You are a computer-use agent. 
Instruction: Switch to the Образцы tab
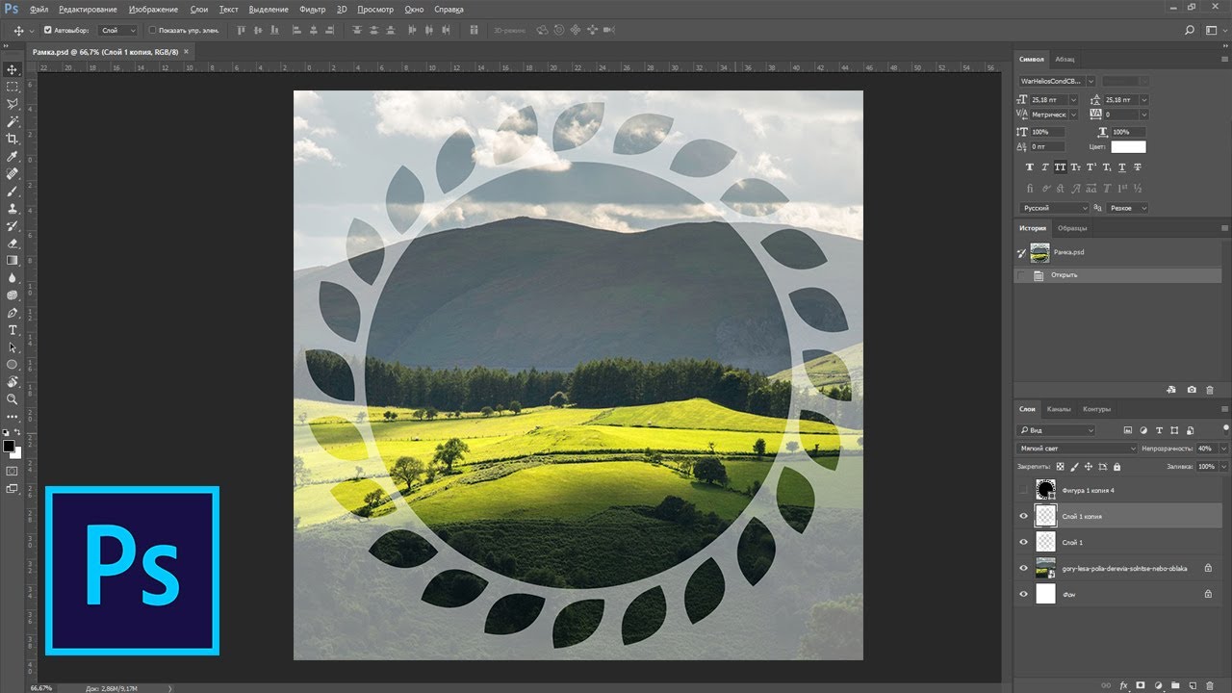coord(1072,228)
